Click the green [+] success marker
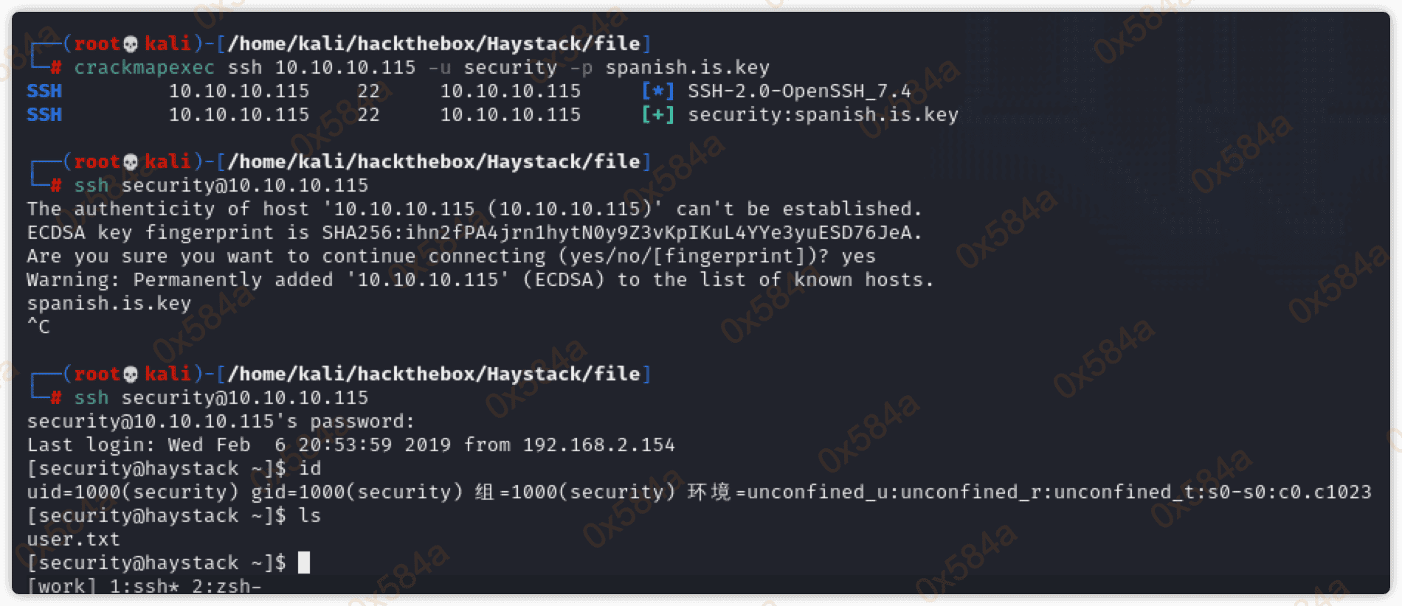 click(x=657, y=115)
